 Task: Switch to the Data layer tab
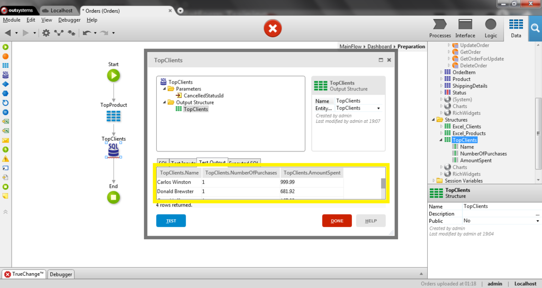pyautogui.click(x=516, y=29)
